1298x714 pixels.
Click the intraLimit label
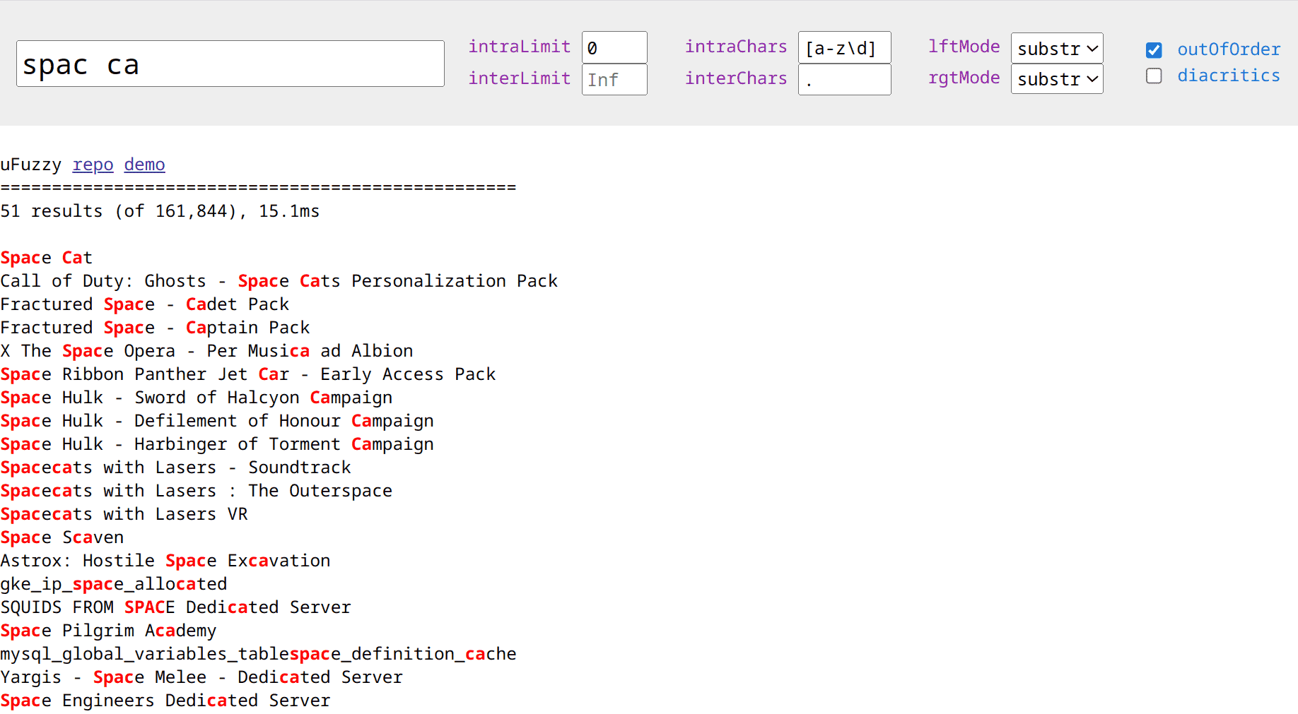click(519, 47)
